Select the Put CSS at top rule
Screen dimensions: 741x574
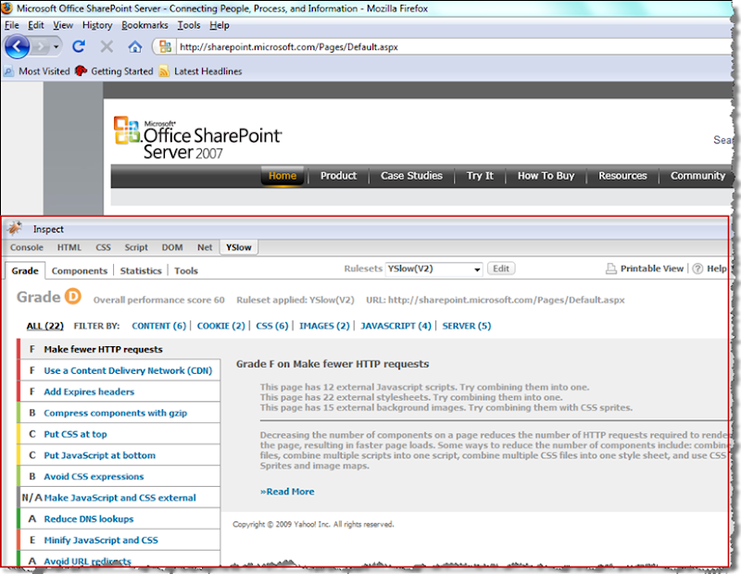tap(119, 434)
